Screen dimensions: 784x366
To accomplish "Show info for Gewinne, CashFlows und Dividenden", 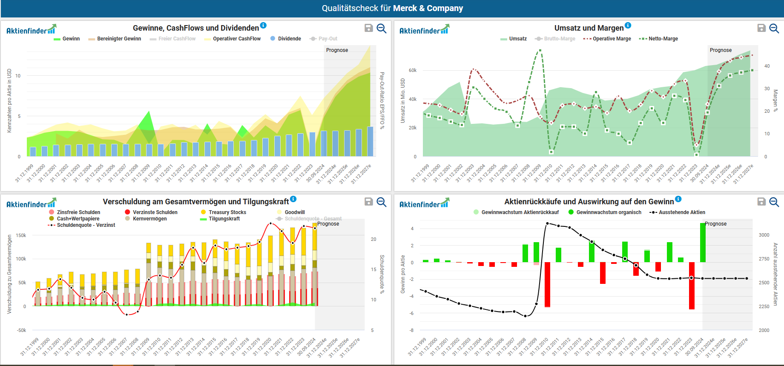I will pos(263,26).
